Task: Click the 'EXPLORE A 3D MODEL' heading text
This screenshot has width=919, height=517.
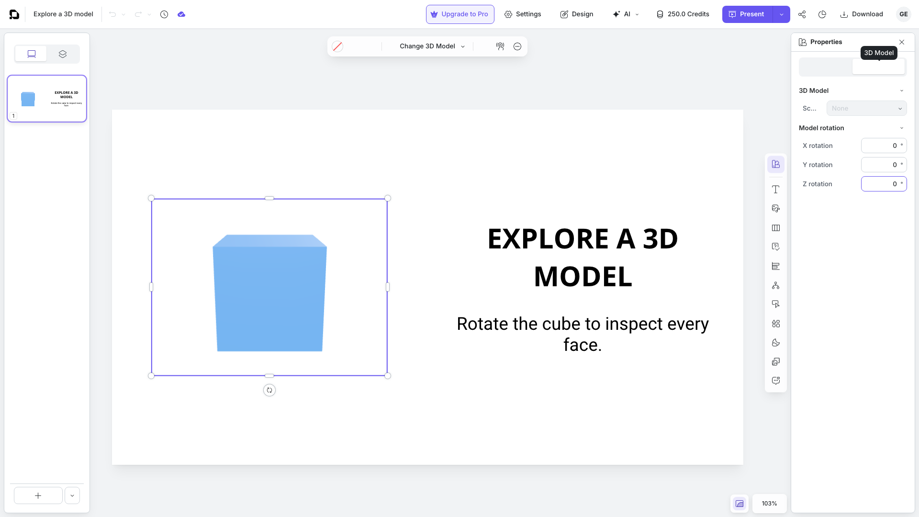Action: pyautogui.click(x=583, y=258)
